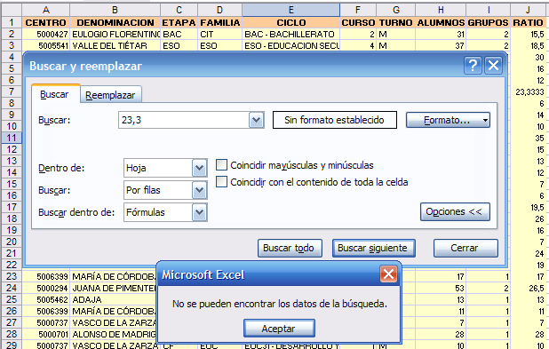Screen dimensions: 549x349
Task: Click the Sin formato establecido preview box
Action: click(x=334, y=120)
